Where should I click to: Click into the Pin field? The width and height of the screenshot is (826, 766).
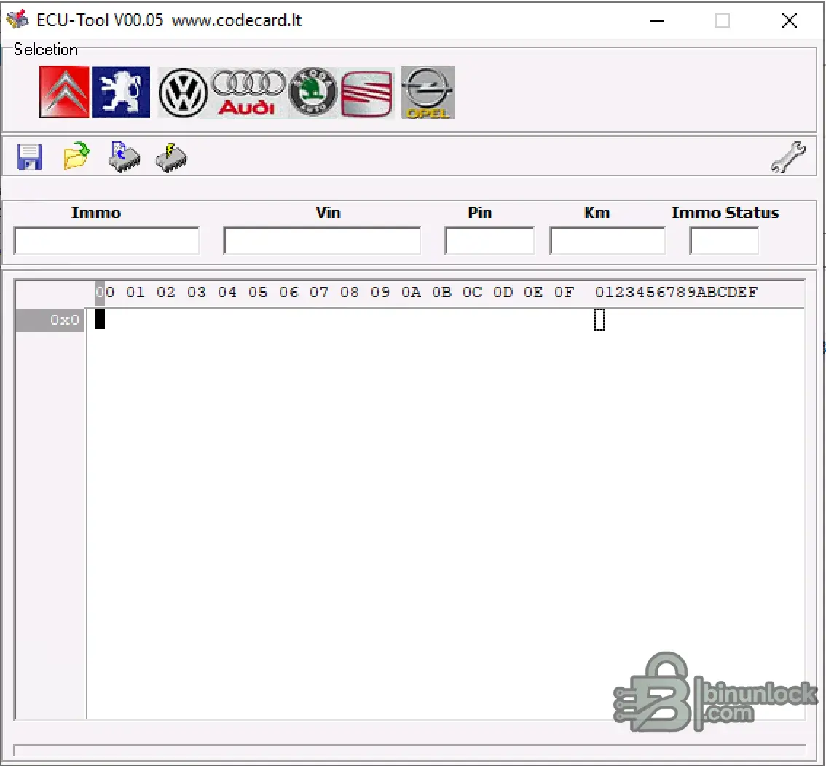point(489,241)
